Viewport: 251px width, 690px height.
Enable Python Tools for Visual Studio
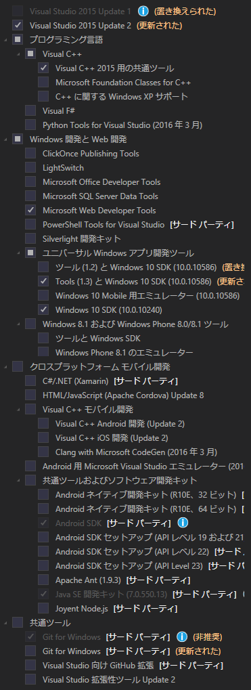30,125
